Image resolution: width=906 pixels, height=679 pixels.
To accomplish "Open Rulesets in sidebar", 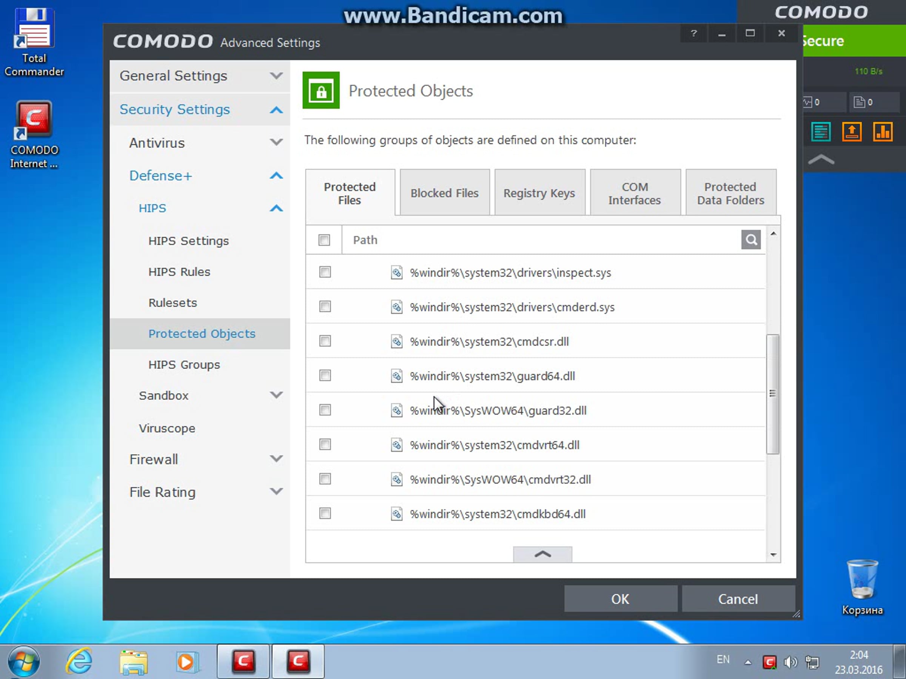I will (x=173, y=303).
